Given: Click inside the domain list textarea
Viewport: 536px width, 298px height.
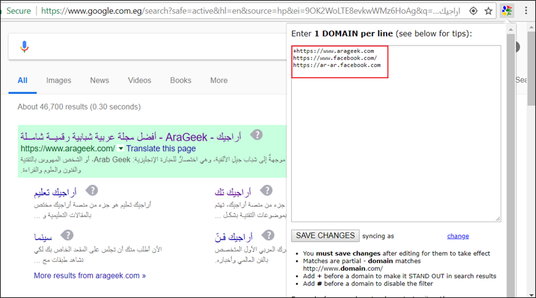Looking at the screenshot, I should [396, 133].
